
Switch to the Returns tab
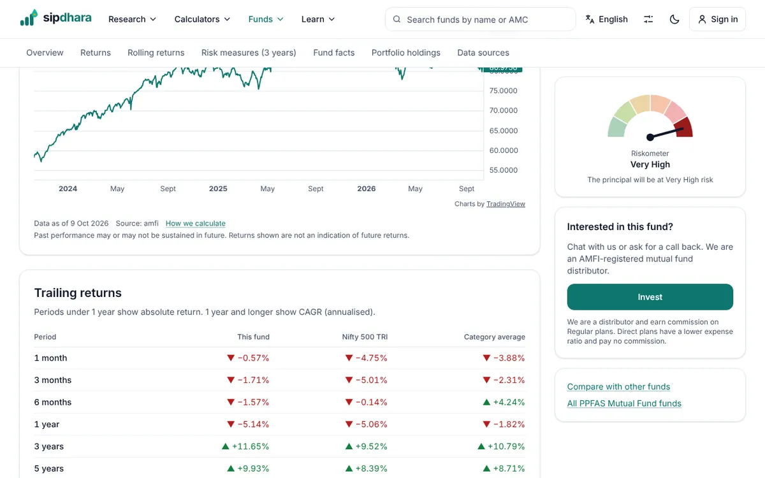click(96, 53)
